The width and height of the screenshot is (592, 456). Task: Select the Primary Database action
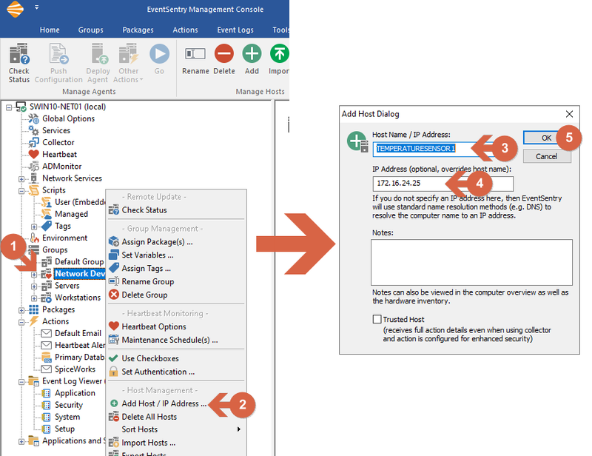tap(79, 357)
